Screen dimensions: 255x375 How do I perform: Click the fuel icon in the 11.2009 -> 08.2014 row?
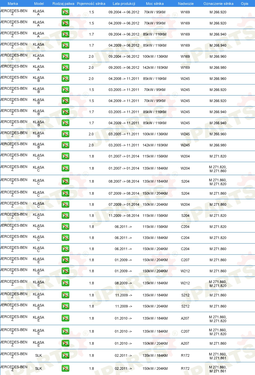[65, 216]
